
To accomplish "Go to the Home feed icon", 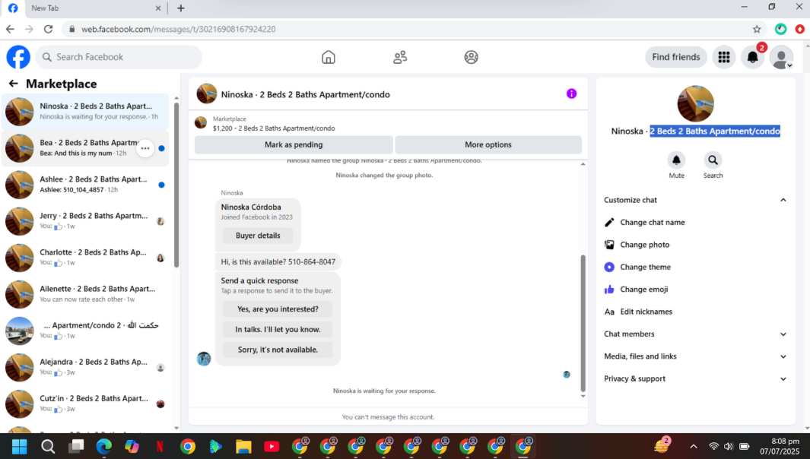I will click(328, 57).
